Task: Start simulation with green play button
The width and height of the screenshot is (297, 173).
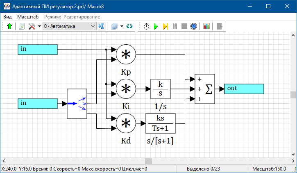Action: [156, 26]
